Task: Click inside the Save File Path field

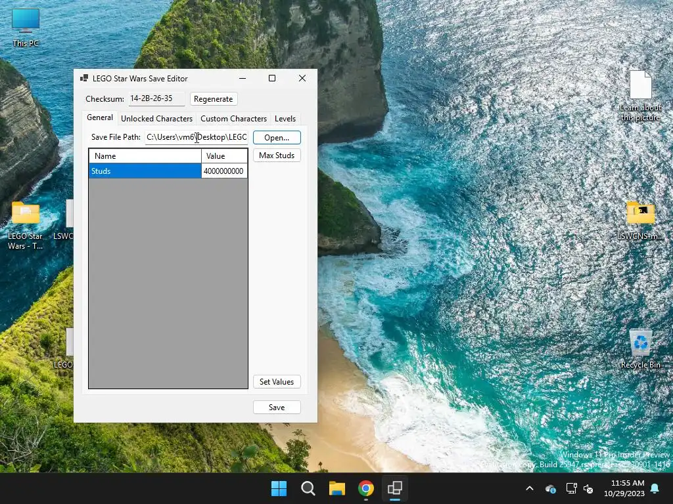Action: pyautogui.click(x=197, y=137)
